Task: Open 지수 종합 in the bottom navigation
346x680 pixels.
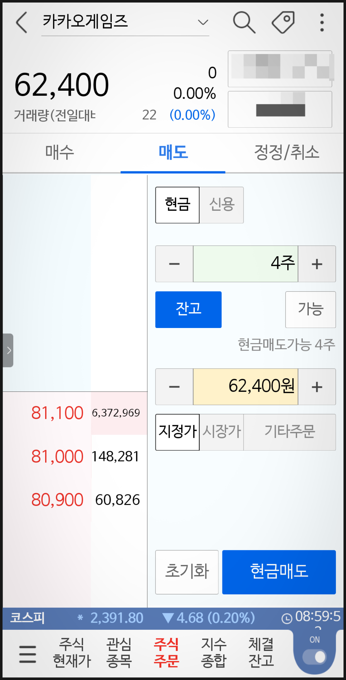Action: click(214, 652)
